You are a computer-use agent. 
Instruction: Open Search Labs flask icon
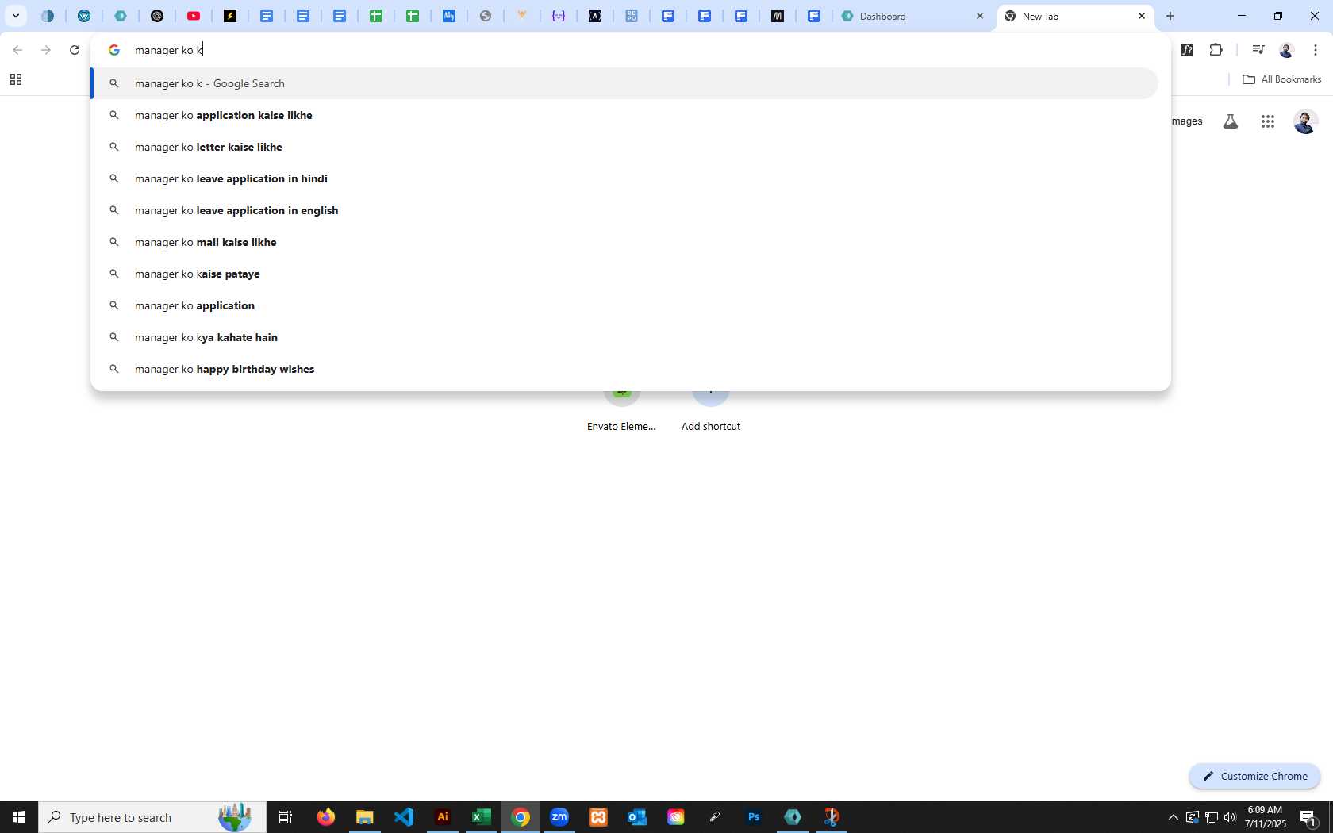(1230, 121)
